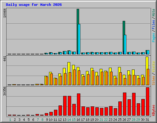Click the day 17 label on x-axis
The width and height of the screenshot is (157, 123).
(83, 120)
